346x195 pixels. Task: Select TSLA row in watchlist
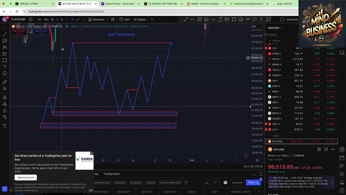tap(301, 70)
